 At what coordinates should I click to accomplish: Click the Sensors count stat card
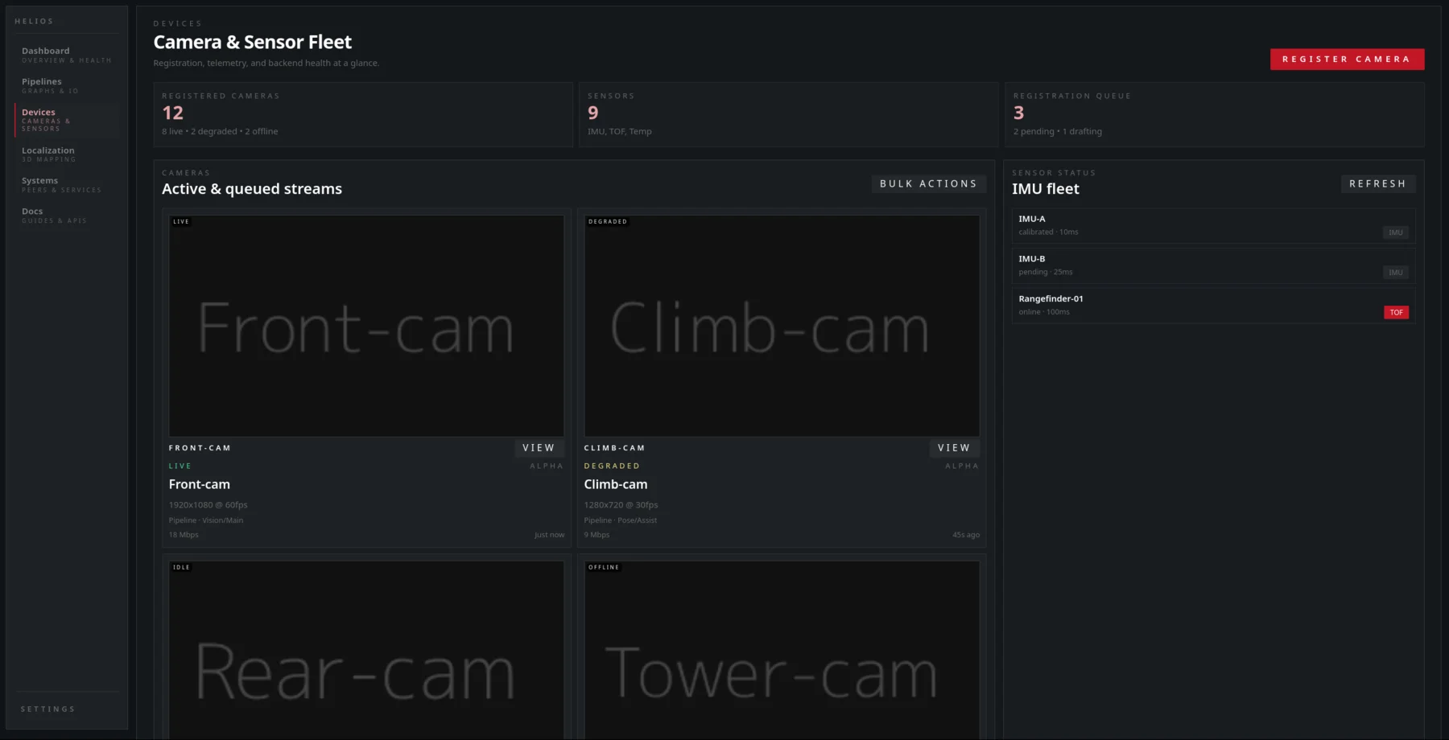(x=788, y=114)
